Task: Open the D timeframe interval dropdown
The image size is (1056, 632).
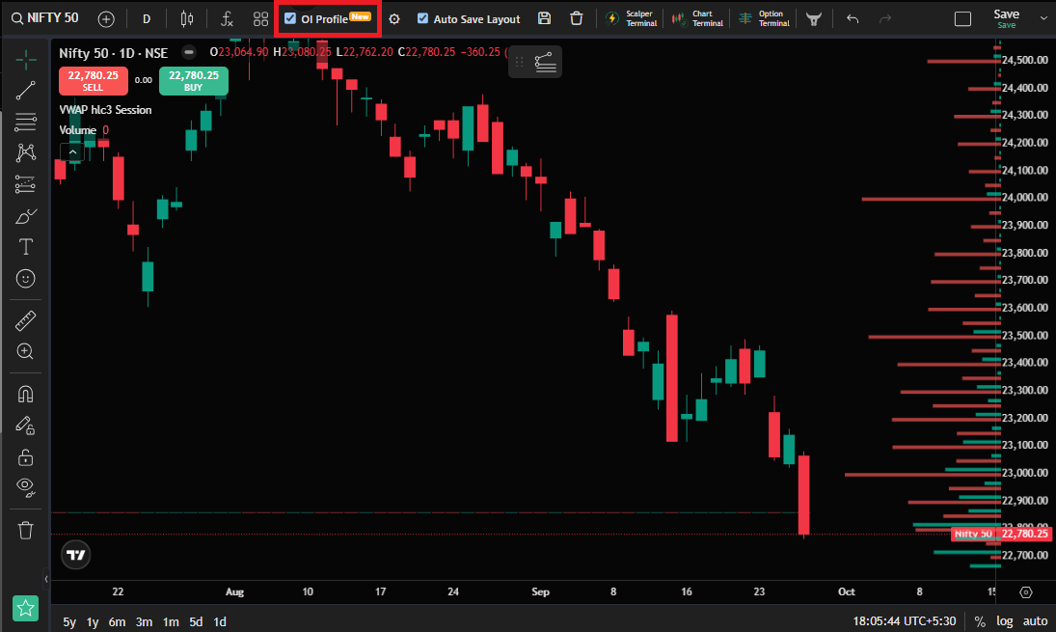Action: tap(147, 19)
